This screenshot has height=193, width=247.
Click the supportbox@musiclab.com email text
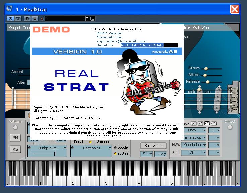pos(121,41)
